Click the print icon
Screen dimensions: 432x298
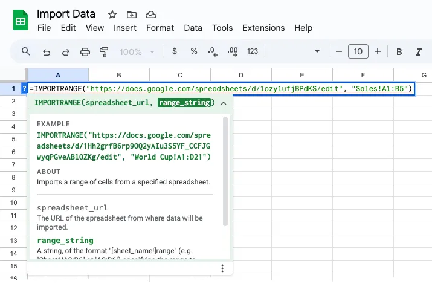85,52
